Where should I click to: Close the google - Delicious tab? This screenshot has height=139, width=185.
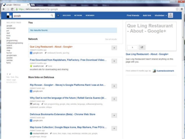pos(28,5)
